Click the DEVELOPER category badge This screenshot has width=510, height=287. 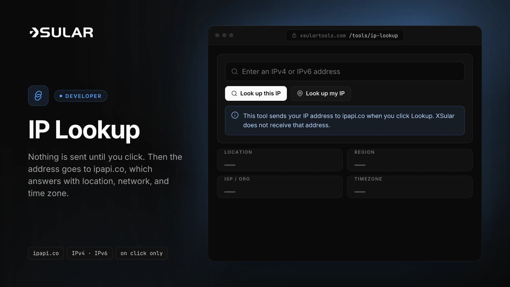pyautogui.click(x=81, y=96)
